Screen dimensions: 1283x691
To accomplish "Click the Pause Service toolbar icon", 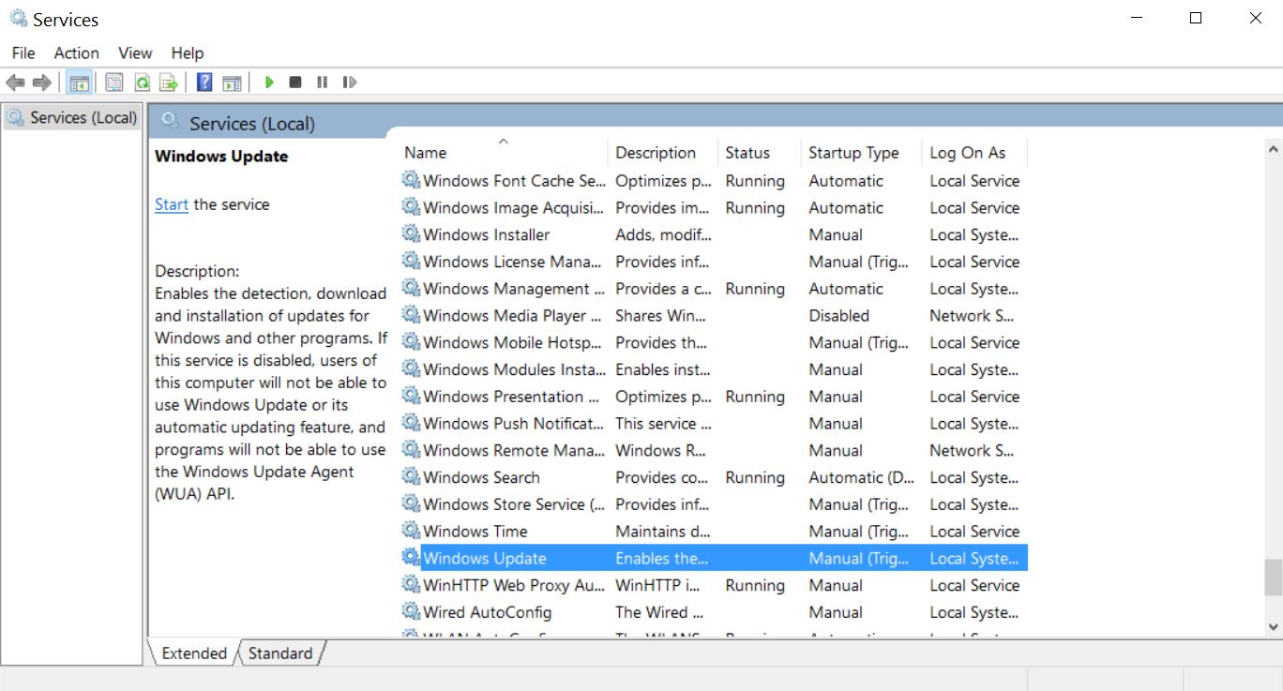I will 322,83.
